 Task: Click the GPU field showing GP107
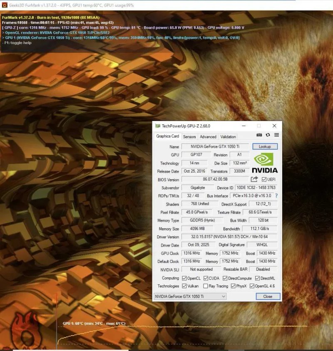196,154
